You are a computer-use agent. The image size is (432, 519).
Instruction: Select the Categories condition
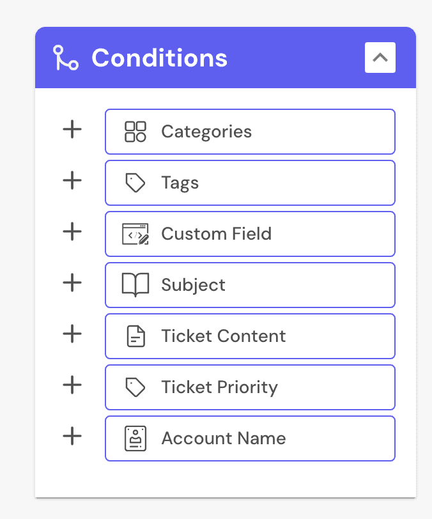249,131
